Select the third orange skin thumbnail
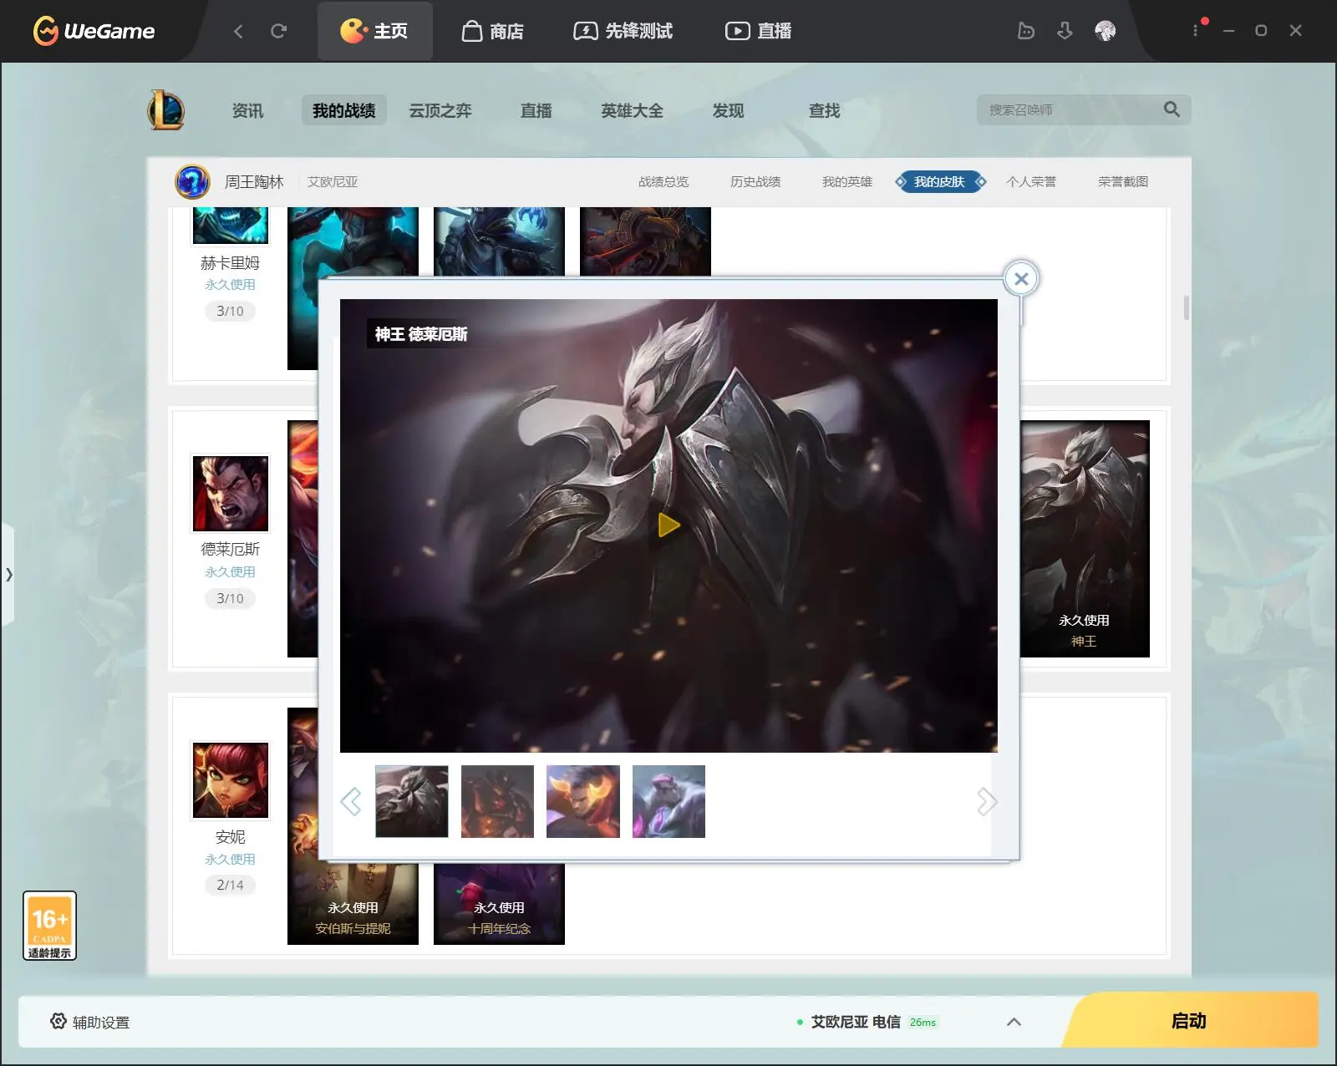 583,801
